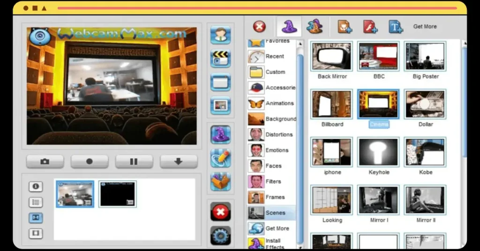Click Install Effects in the category list
The image size is (480, 251).
click(271, 244)
